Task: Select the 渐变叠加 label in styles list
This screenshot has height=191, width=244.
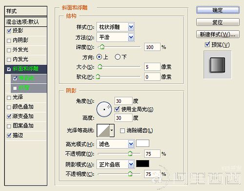Action: 23,116
